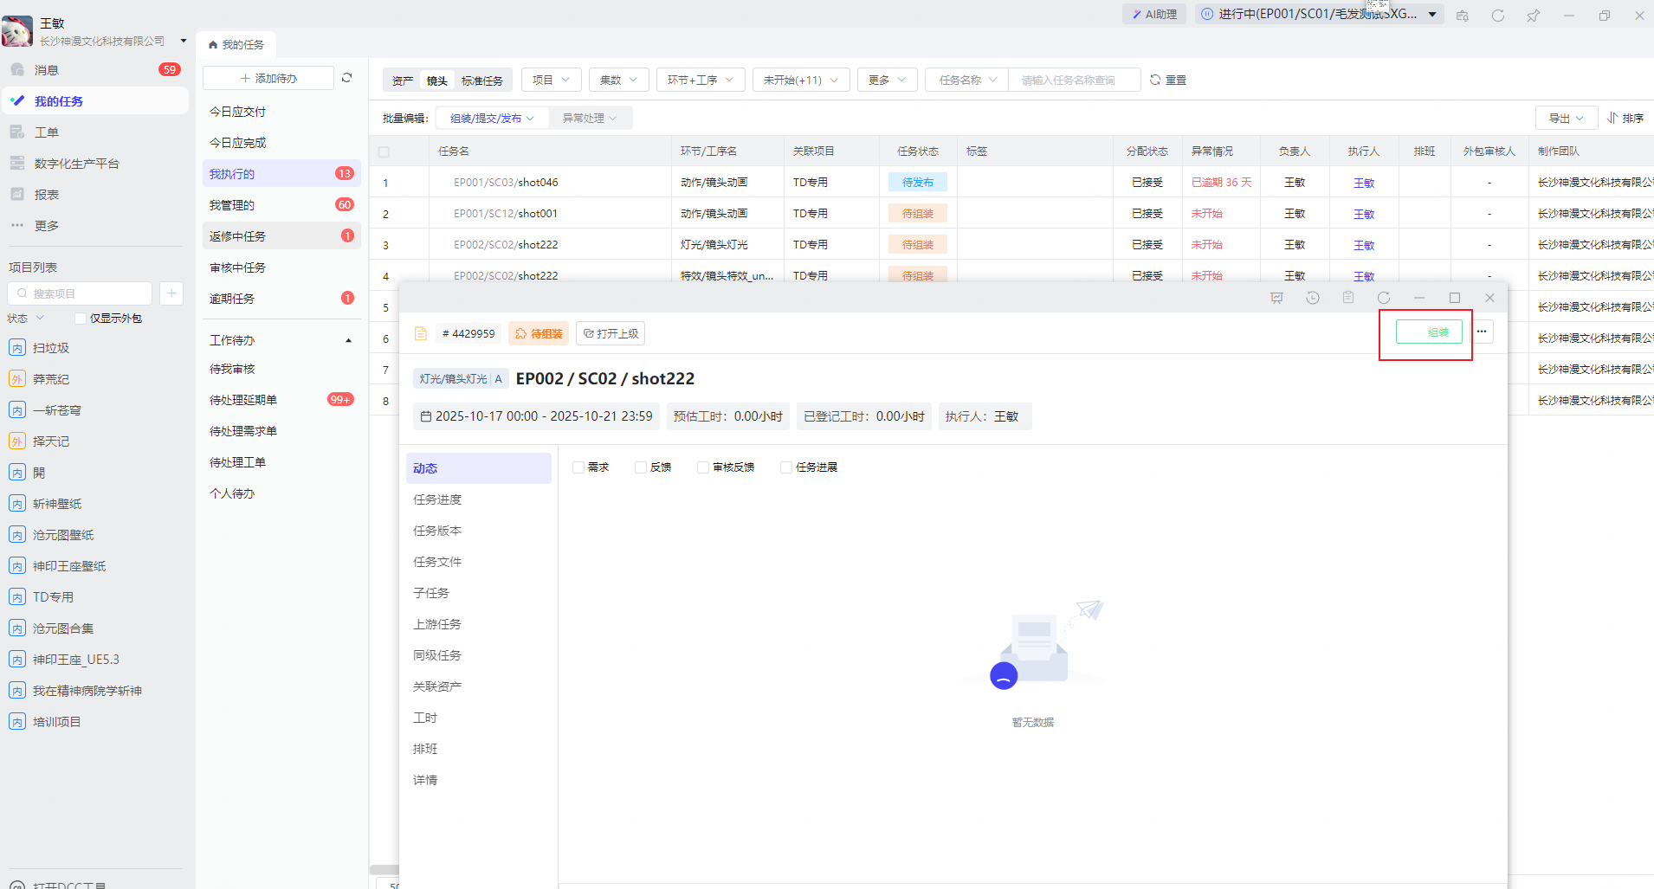This screenshot has height=889, width=1654.
Task: Open the three-dots more menu beside 组装
Action: 1482,332
